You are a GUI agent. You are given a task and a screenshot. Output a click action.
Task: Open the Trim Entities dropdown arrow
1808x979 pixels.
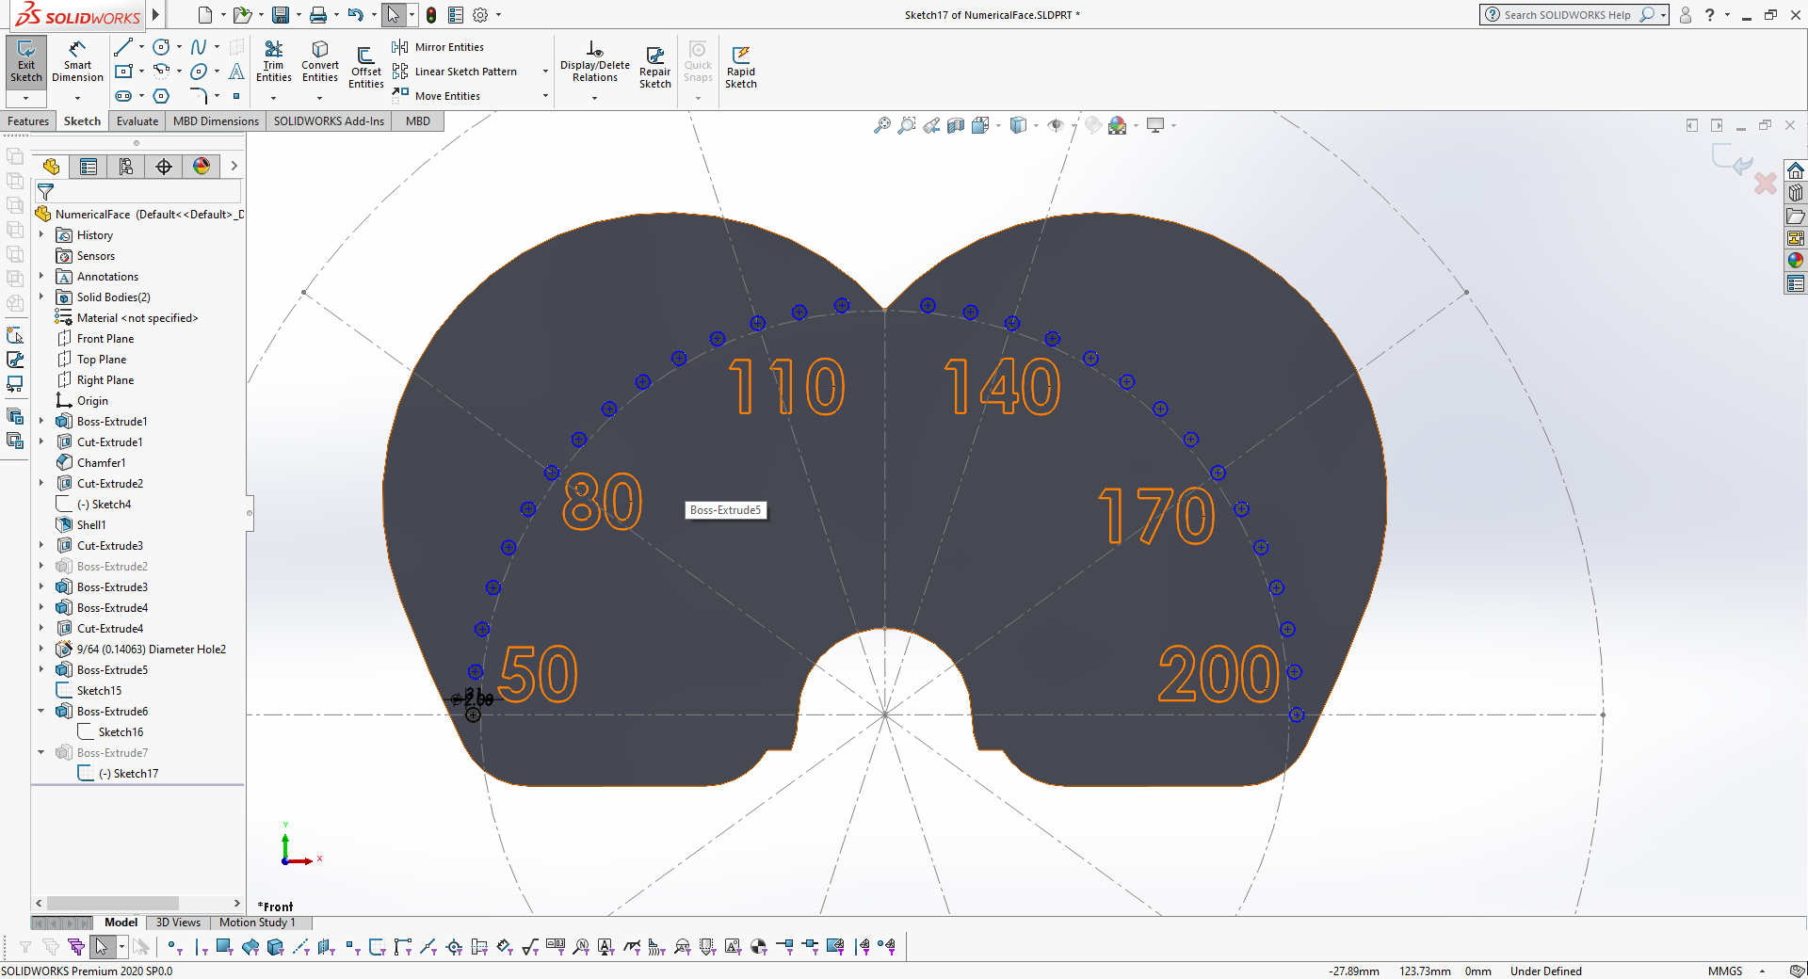click(273, 98)
